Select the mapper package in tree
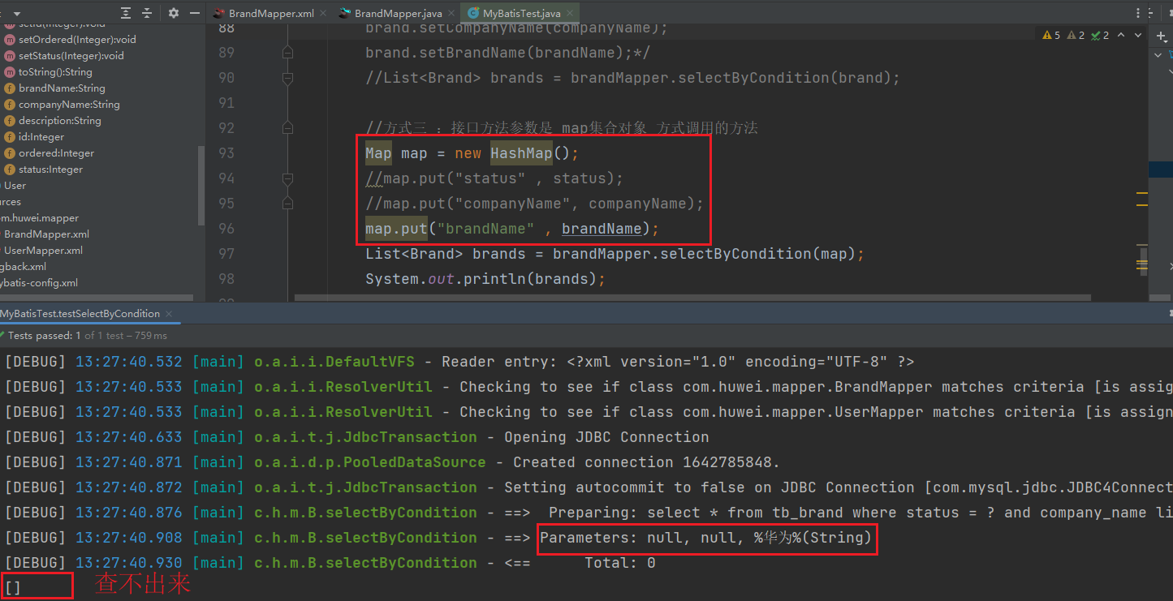This screenshot has height=601, width=1173. tap(40, 218)
